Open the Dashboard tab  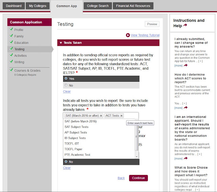coord(14,6)
